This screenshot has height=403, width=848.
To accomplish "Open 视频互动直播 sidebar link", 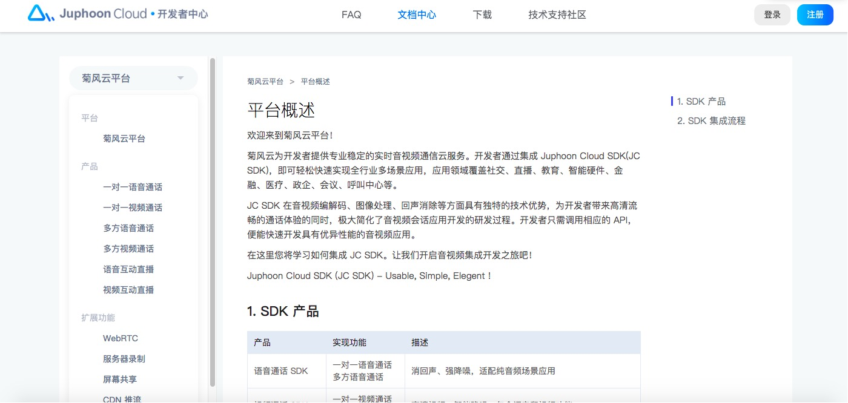I will tap(128, 290).
